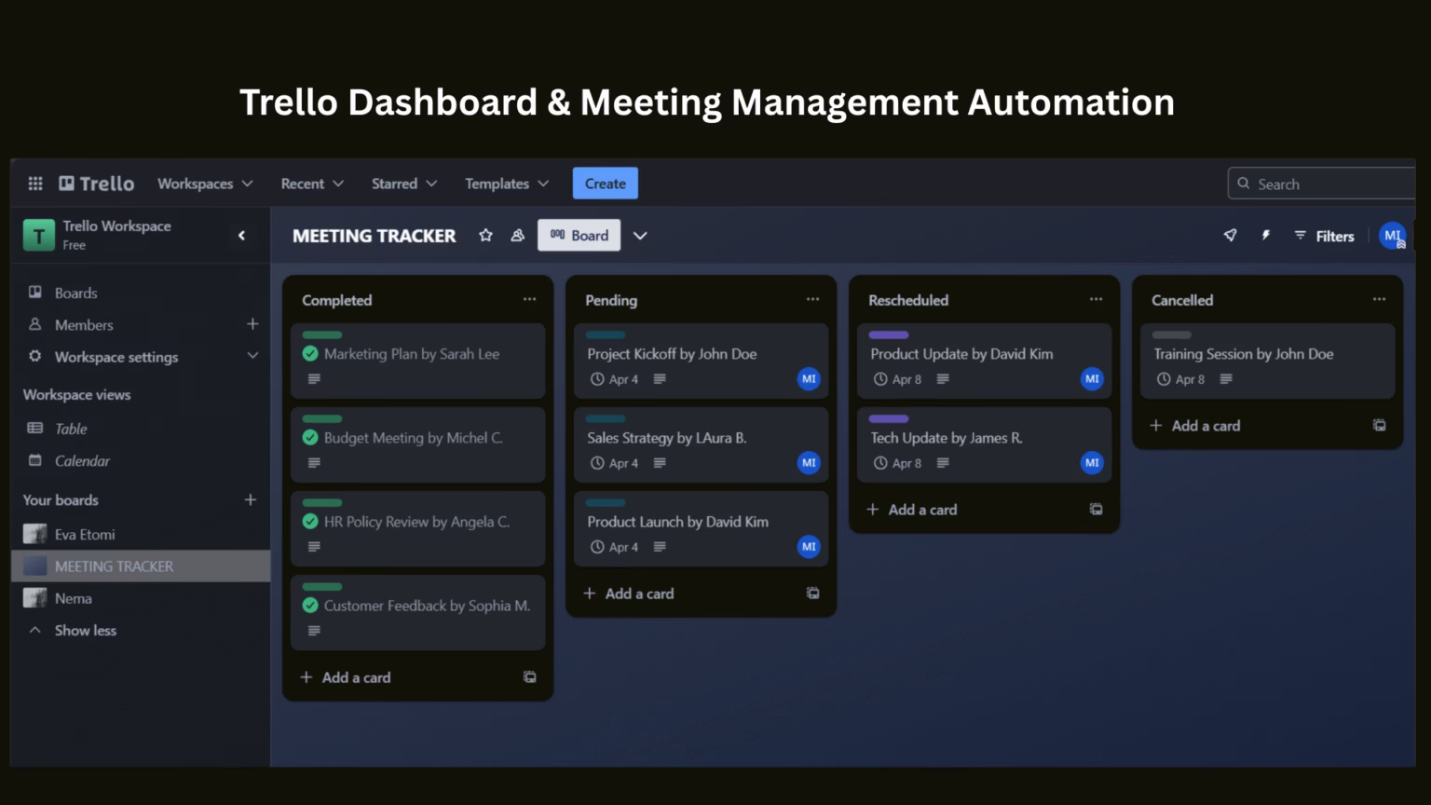Click MI member avatar on Sales Strategy card
This screenshot has height=805, width=1431.
(809, 463)
